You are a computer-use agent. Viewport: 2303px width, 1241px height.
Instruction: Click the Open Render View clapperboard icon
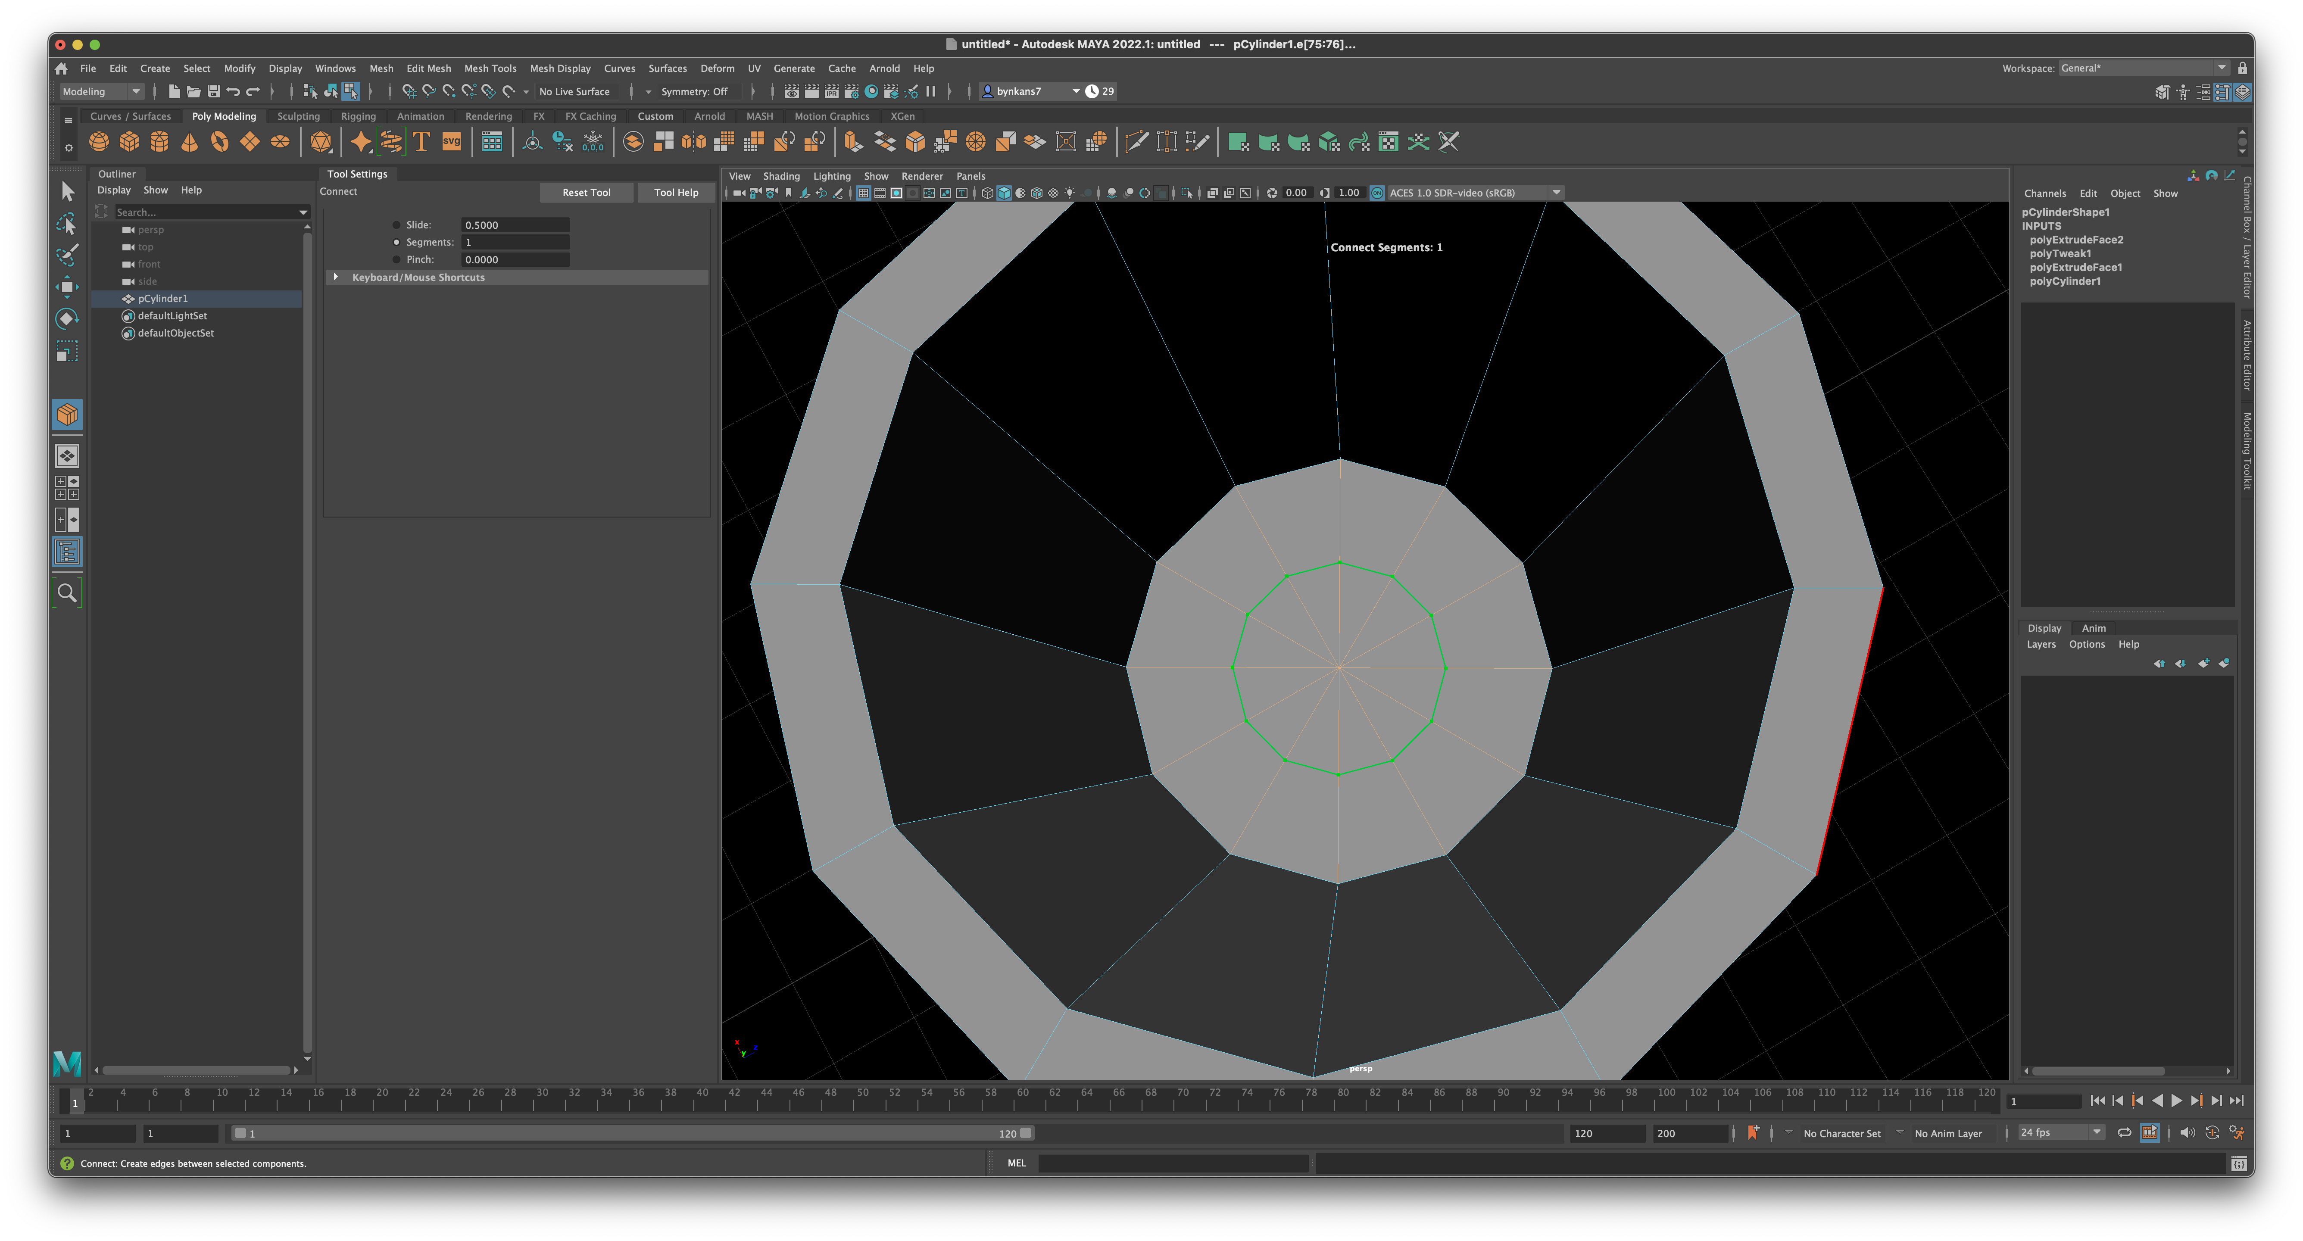[x=791, y=91]
